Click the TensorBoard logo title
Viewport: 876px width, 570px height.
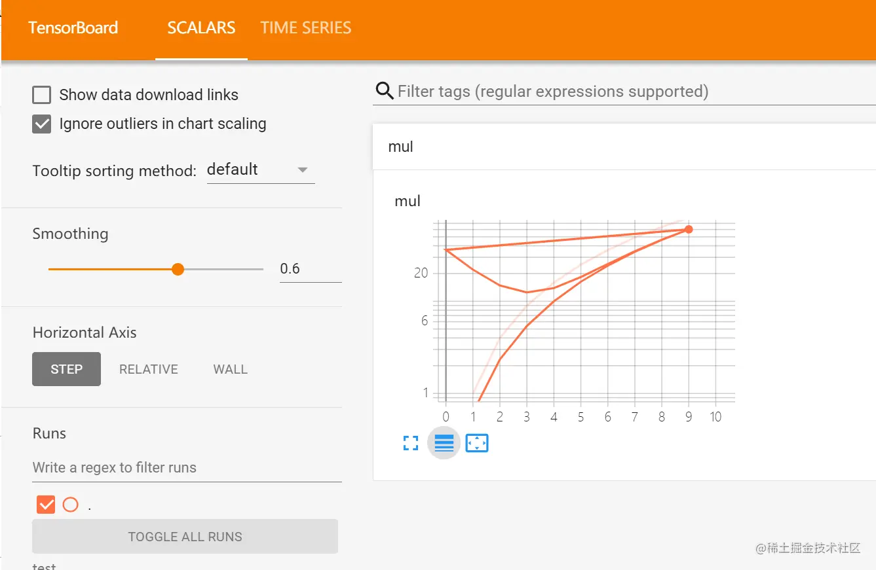(x=73, y=28)
